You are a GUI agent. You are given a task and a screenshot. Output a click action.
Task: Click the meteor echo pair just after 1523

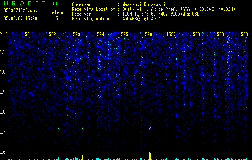(x=84, y=128)
